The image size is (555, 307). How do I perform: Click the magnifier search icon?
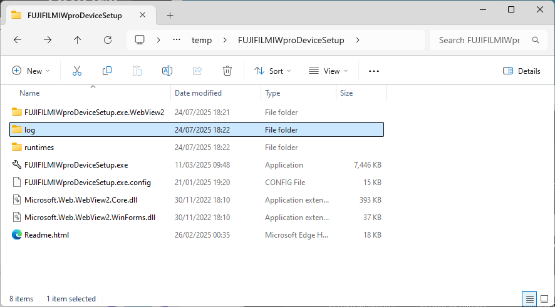(536, 40)
